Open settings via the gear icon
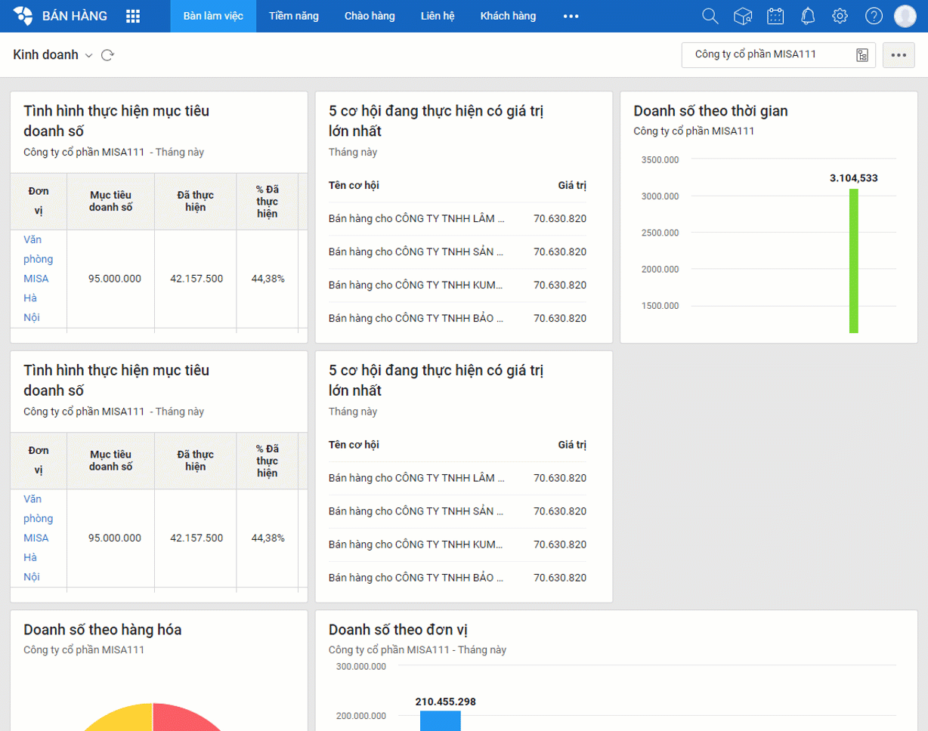928x731 pixels. [x=840, y=16]
